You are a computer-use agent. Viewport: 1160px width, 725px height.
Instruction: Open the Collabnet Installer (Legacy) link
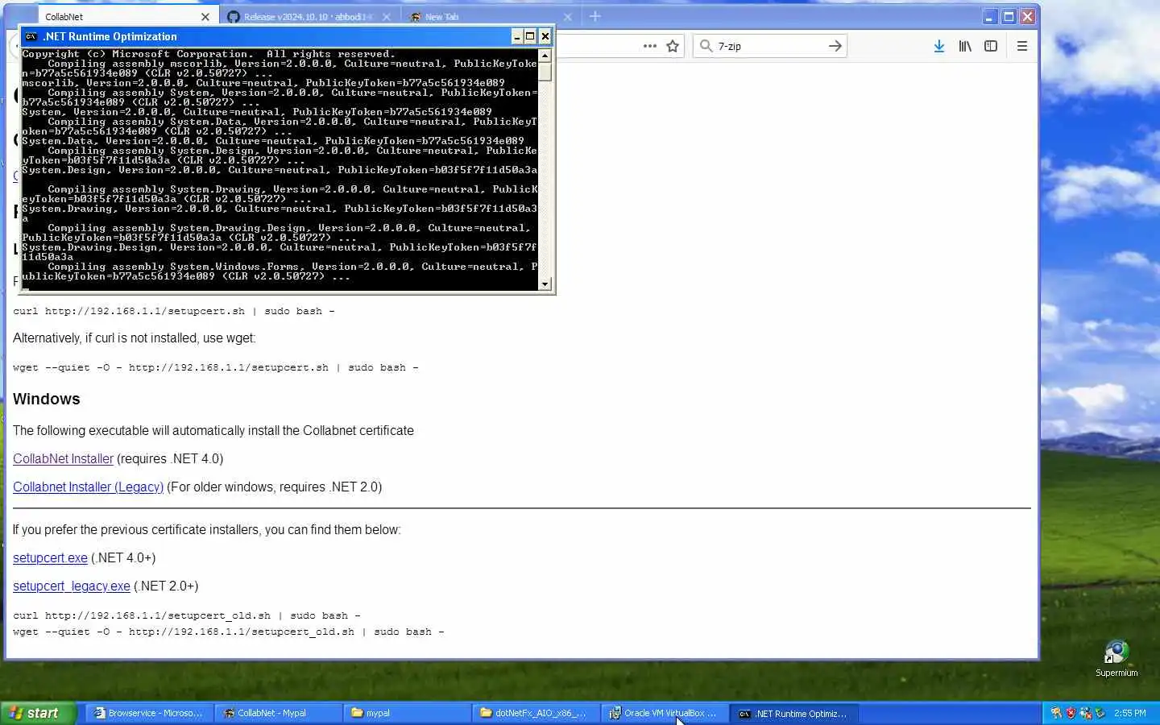click(x=88, y=487)
